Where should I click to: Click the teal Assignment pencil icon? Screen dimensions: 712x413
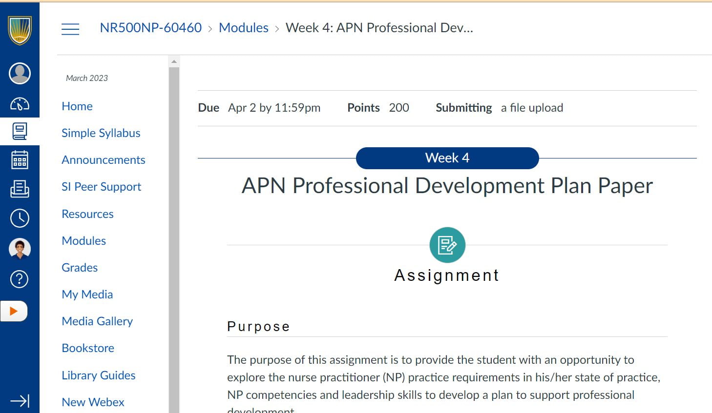pyautogui.click(x=447, y=245)
